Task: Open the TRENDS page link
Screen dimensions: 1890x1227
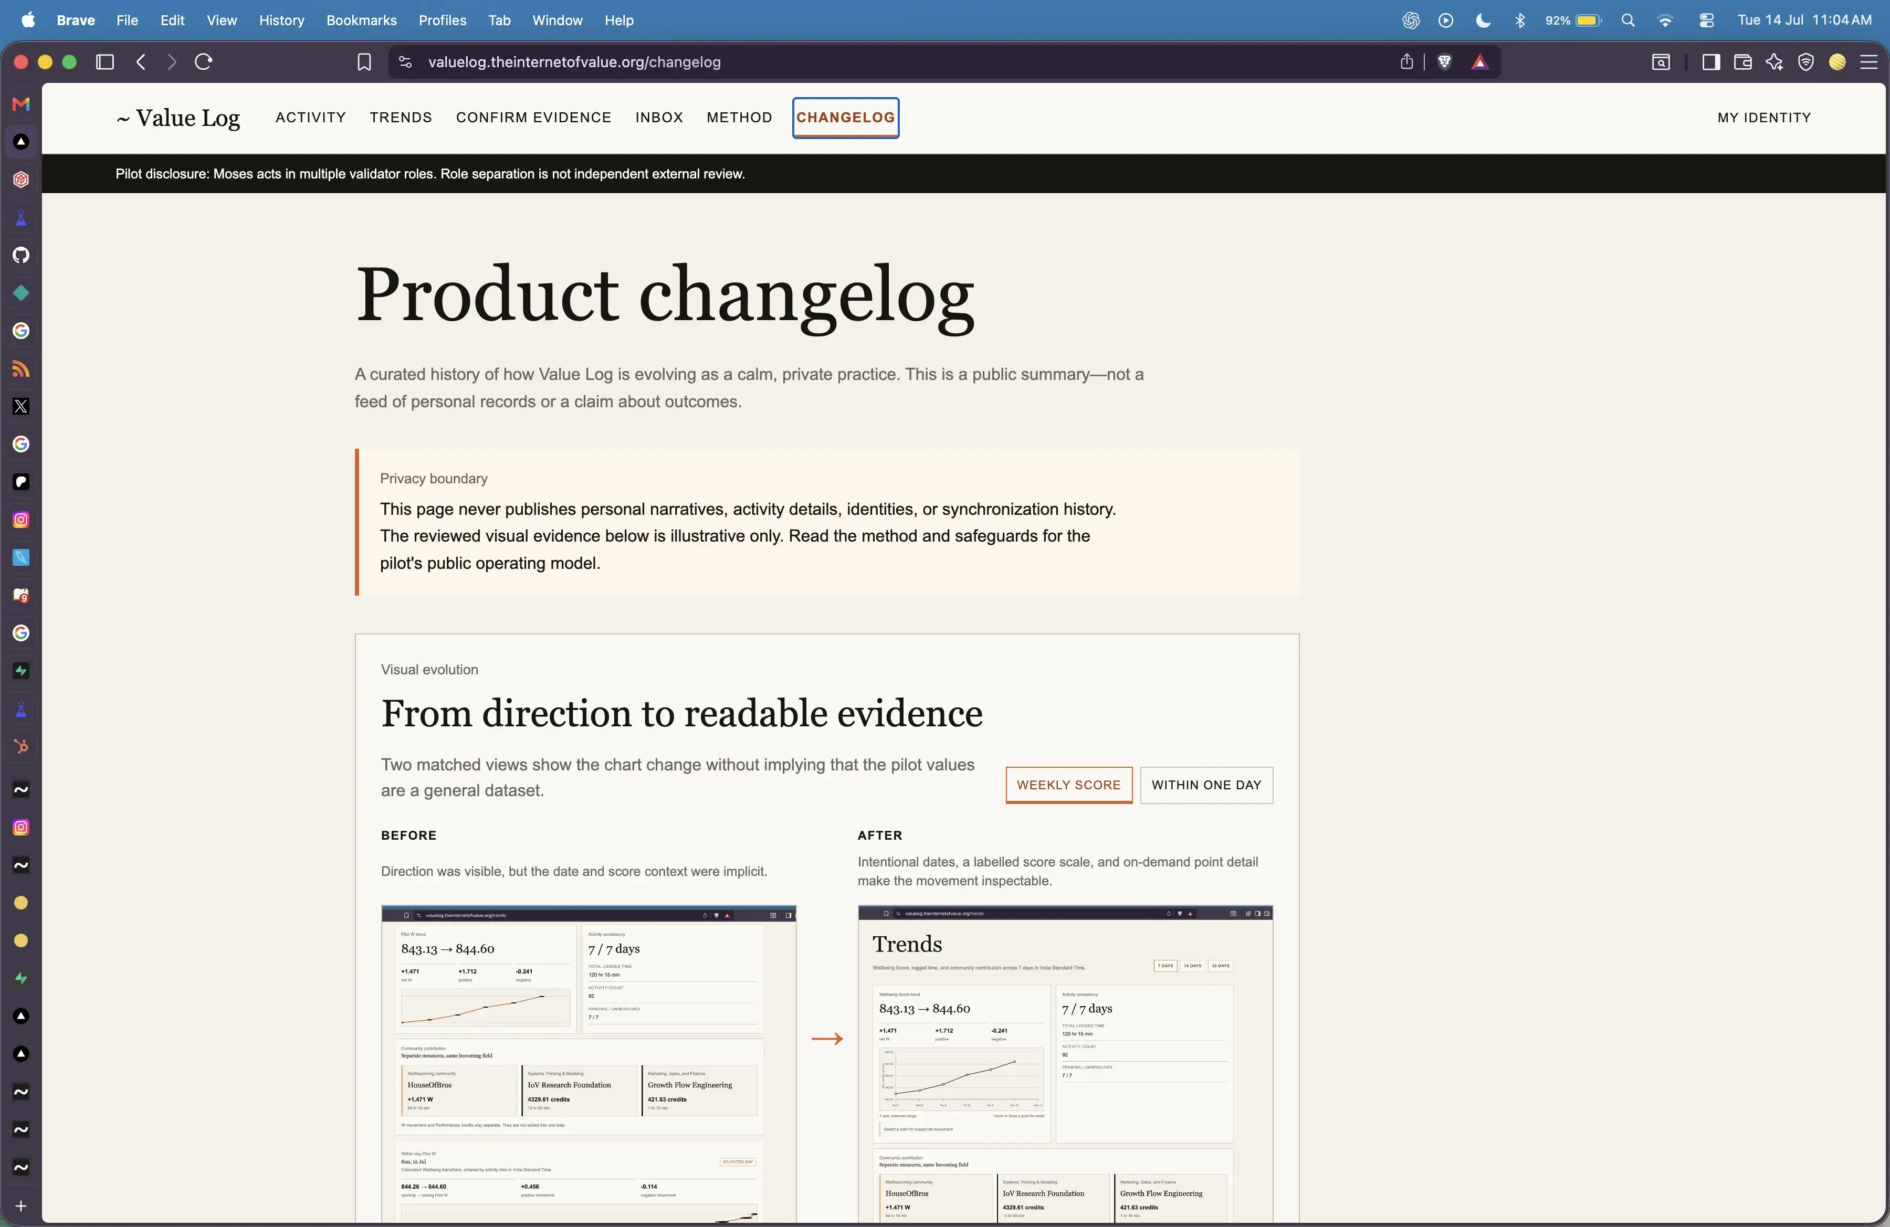Action: coord(400,118)
